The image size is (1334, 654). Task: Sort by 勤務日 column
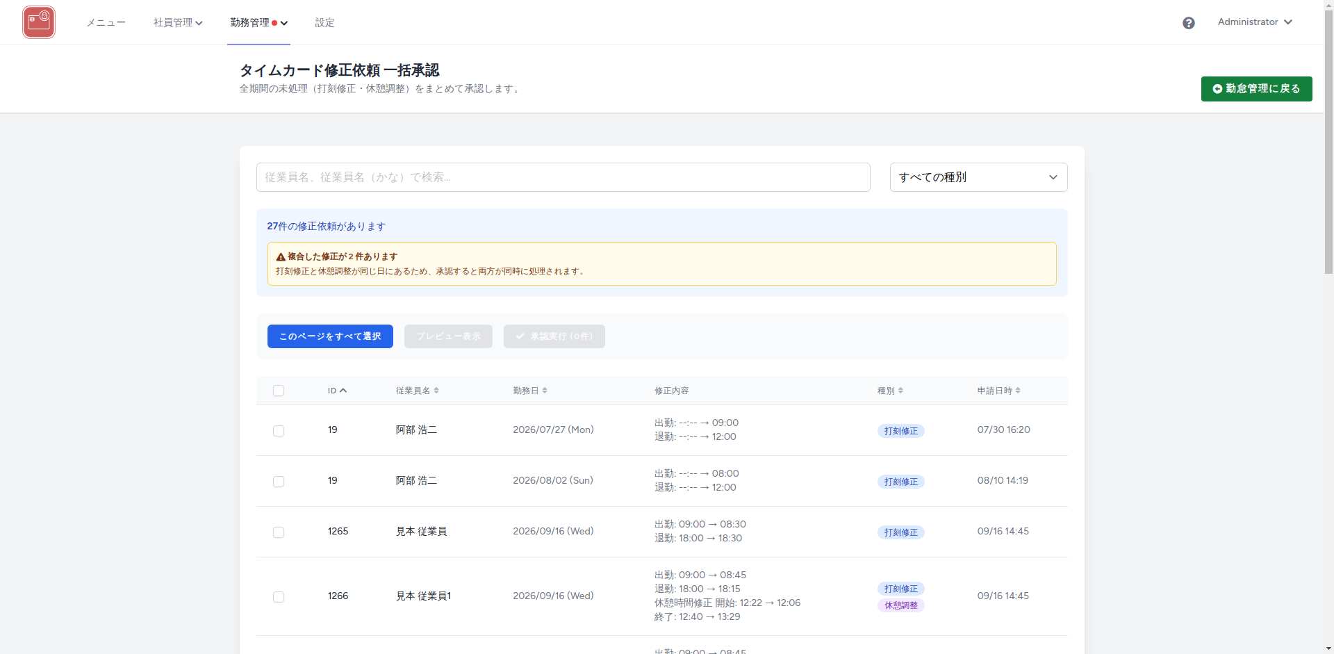click(530, 391)
